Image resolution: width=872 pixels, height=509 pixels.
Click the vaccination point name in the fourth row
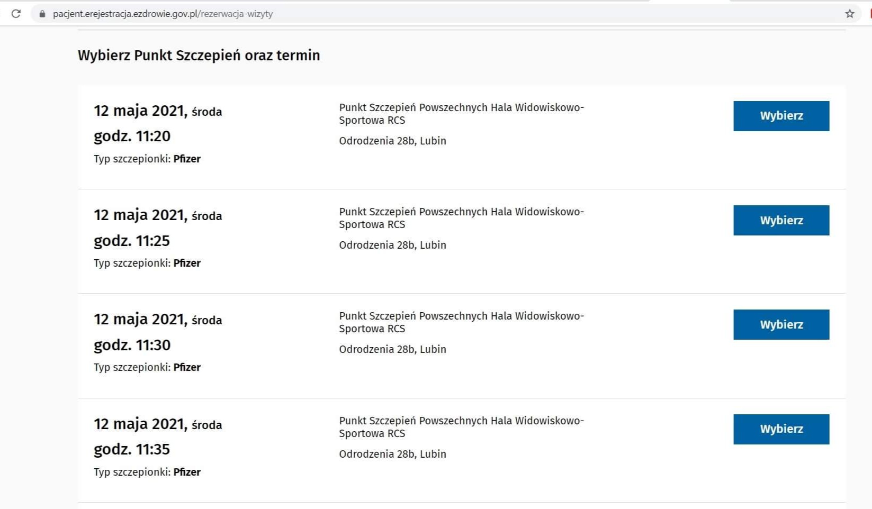coord(461,427)
